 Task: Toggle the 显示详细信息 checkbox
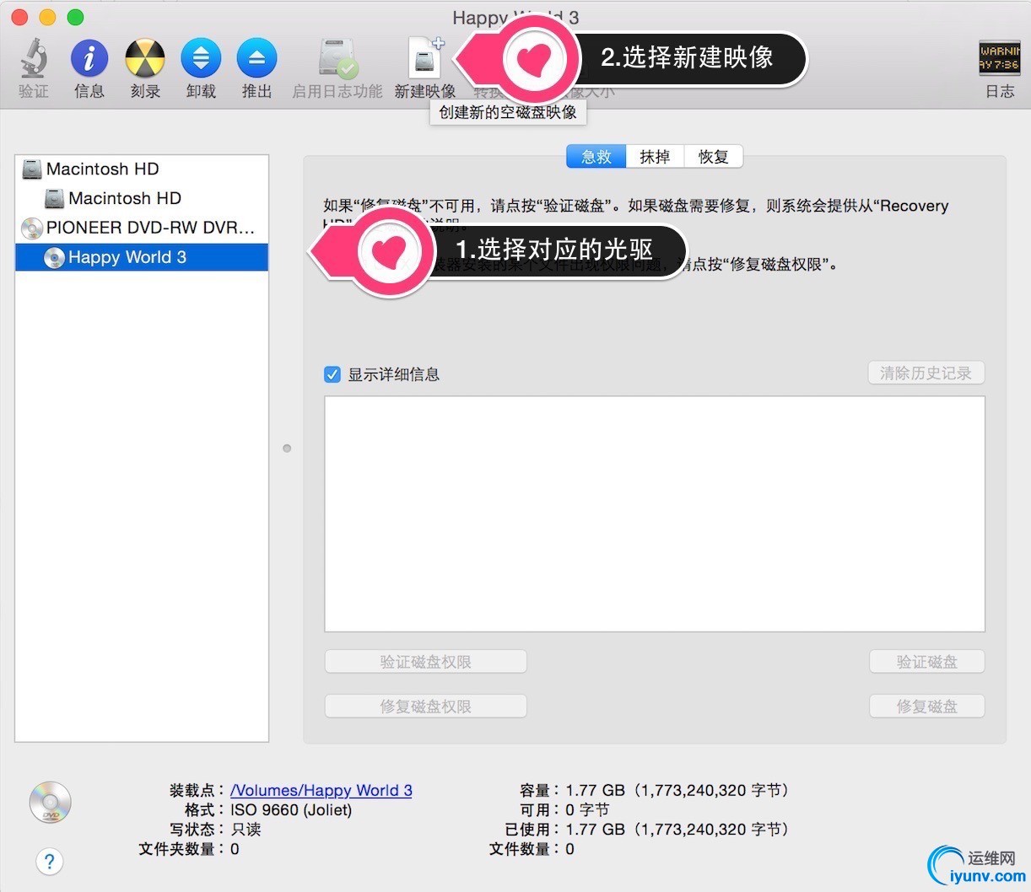point(332,374)
